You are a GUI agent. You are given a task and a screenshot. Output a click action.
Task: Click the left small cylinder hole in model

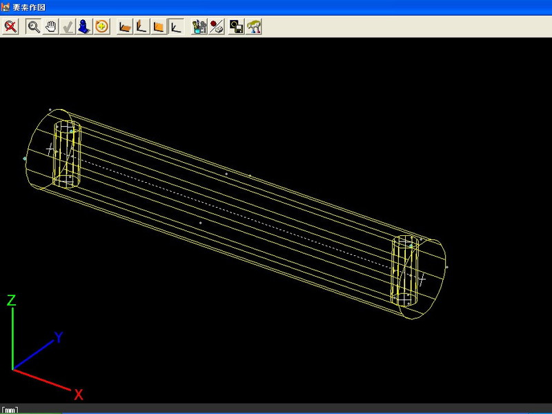[x=67, y=154]
